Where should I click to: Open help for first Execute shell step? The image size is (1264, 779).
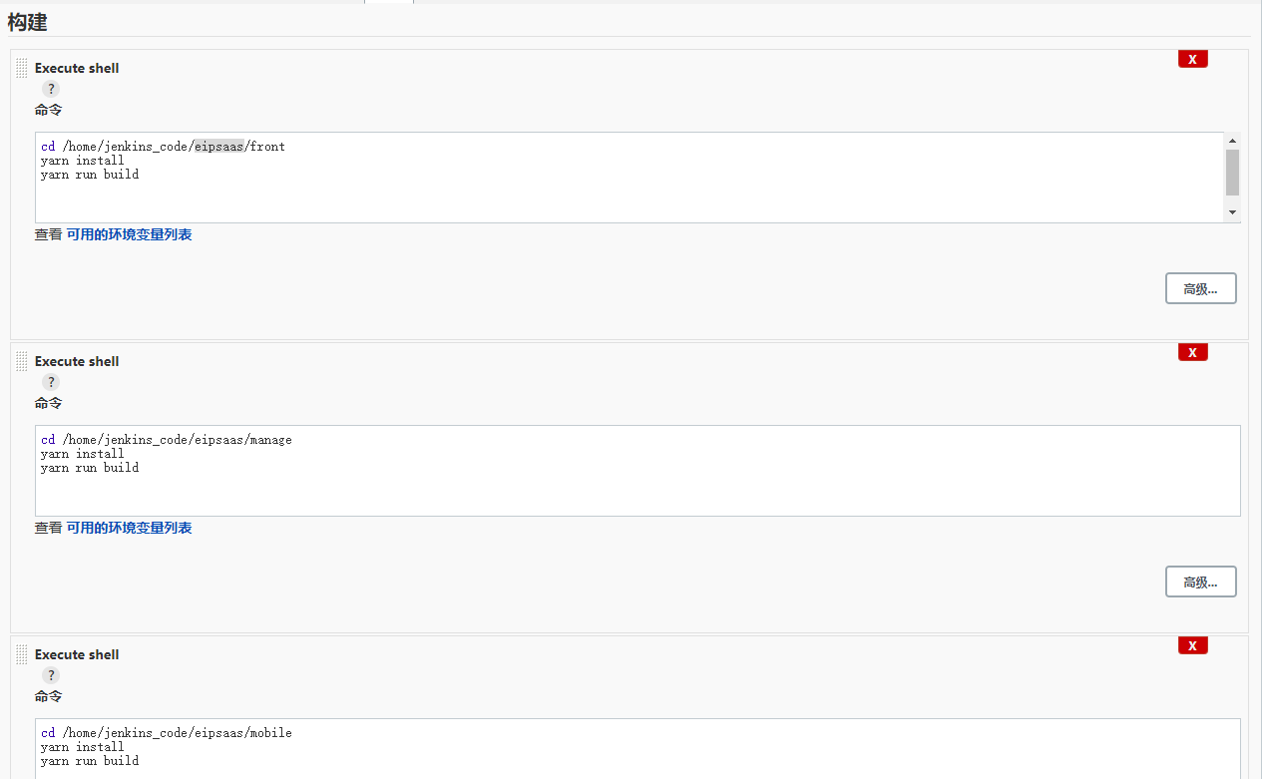[x=51, y=89]
